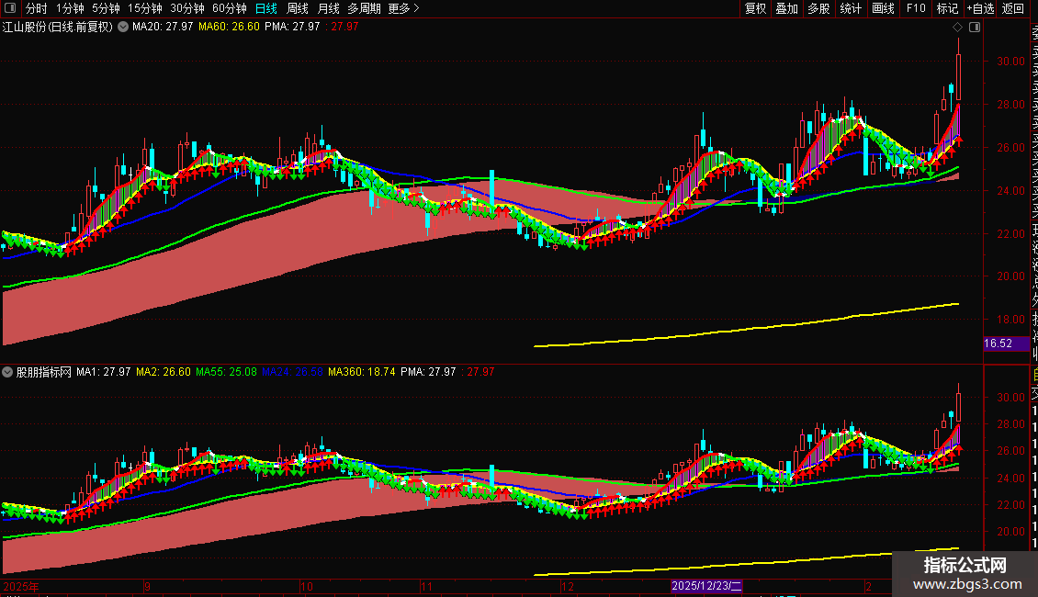Switch to 分时 chart tab
The height and width of the screenshot is (597, 1038).
[36, 8]
